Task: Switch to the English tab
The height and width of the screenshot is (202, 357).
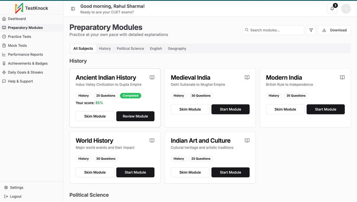Action: pyautogui.click(x=156, y=48)
